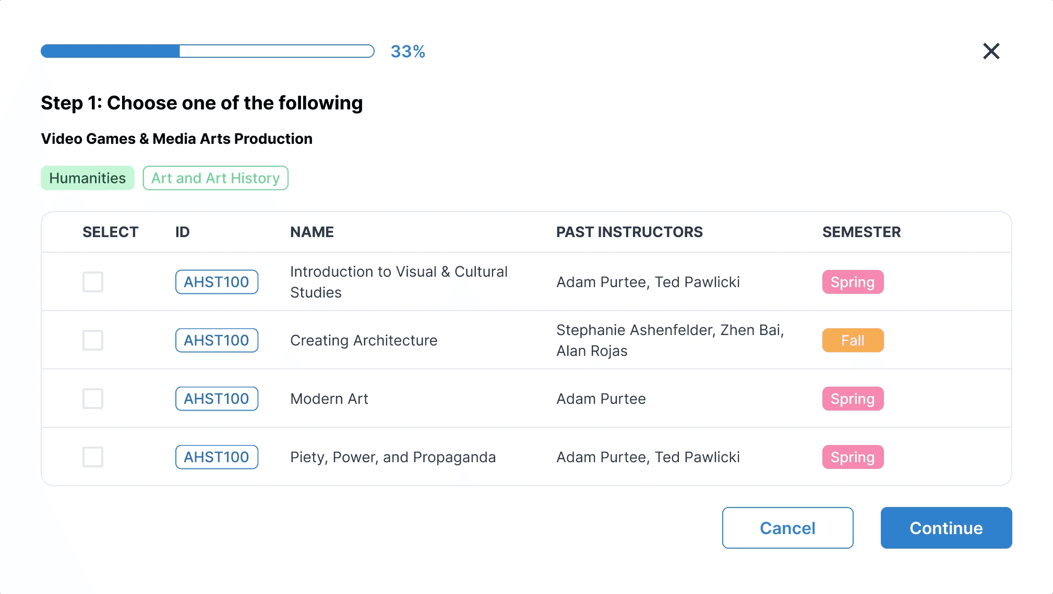This screenshot has height=594, width=1053.
Task: Click the ID column header
Action: click(183, 232)
